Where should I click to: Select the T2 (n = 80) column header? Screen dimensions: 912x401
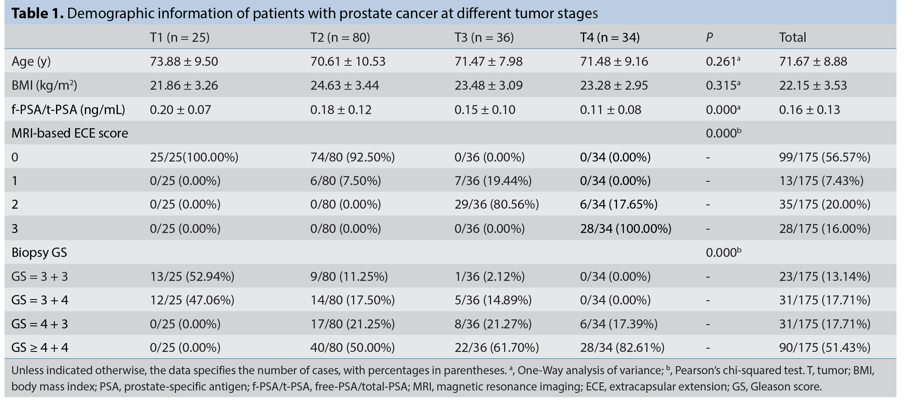[340, 37]
